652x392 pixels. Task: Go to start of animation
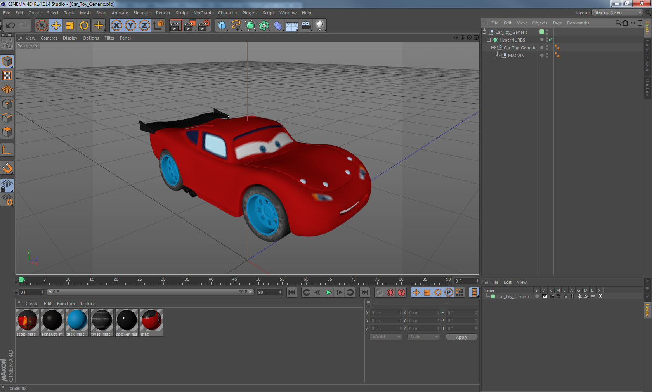[x=292, y=292]
